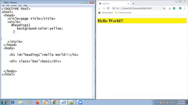188x105 pixels.
Task: Click the '<title>page title</title>' line
Action: [31, 19]
